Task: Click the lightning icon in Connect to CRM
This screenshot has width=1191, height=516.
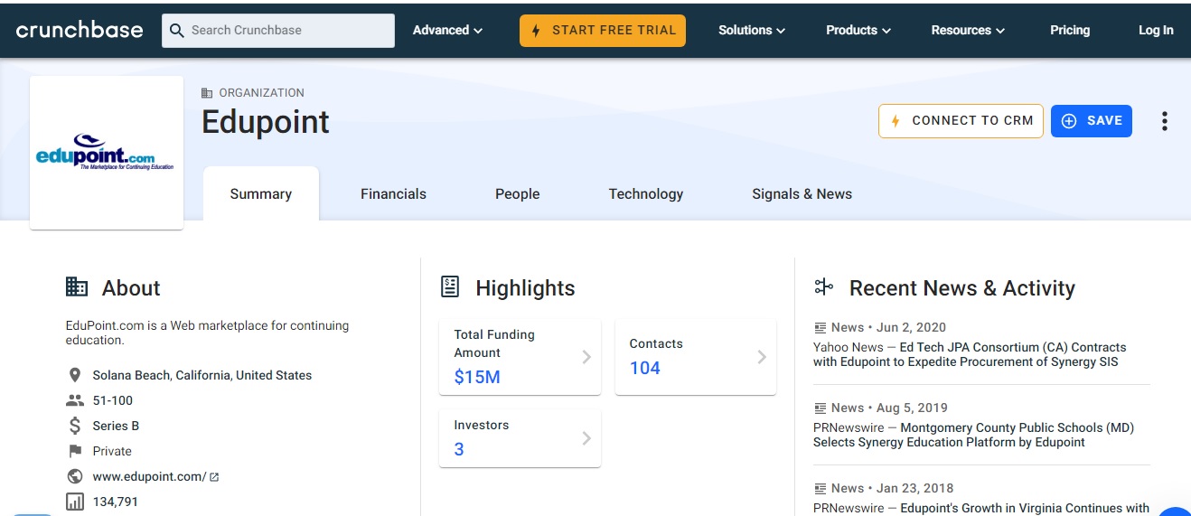Action: coord(896,121)
